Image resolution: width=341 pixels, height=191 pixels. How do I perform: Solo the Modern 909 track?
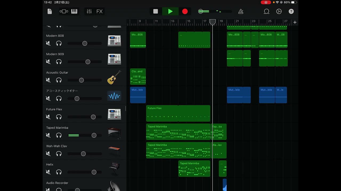pyautogui.click(x=59, y=62)
